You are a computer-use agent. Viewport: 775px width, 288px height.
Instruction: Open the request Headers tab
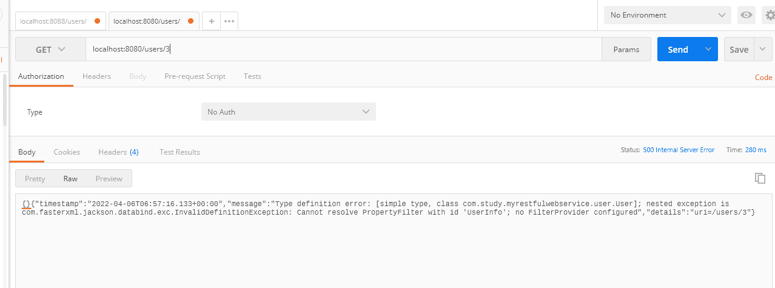96,76
